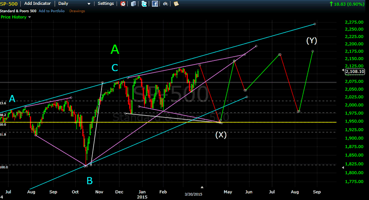This screenshot has height=200, width=369.
Task: Click the binoculars icon in toolbar
Action: click(166, 4)
